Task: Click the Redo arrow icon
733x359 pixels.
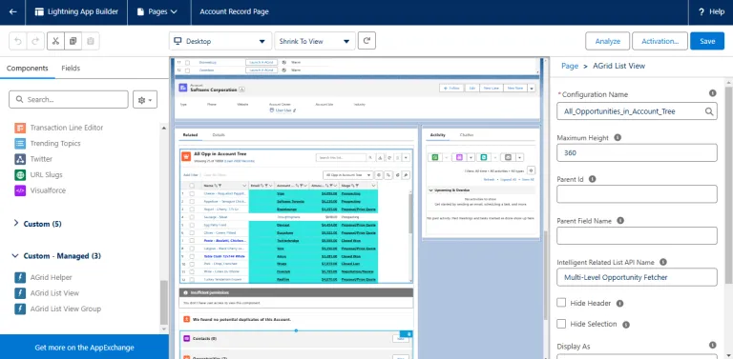Action: 35,41
